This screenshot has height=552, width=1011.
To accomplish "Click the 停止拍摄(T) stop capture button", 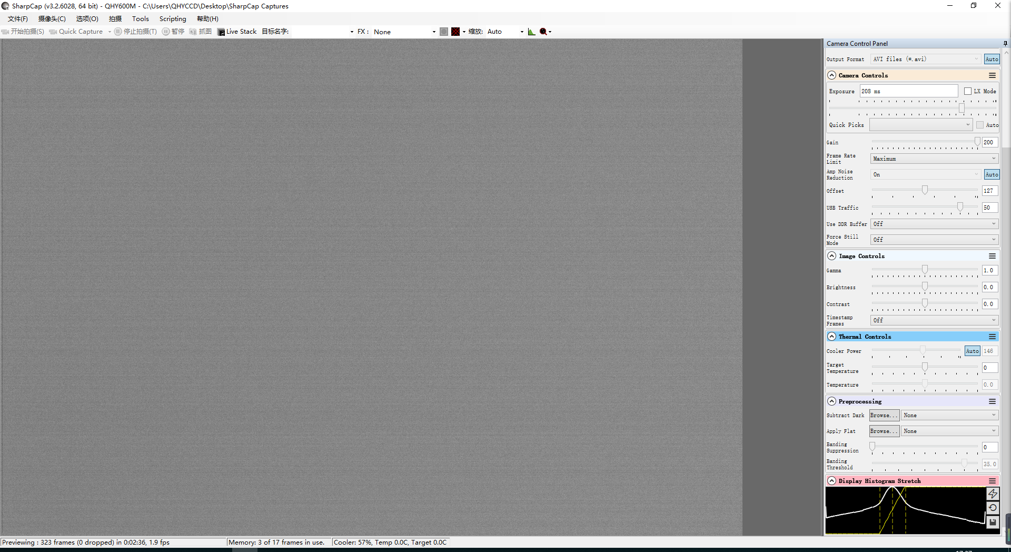I will tap(136, 32).
